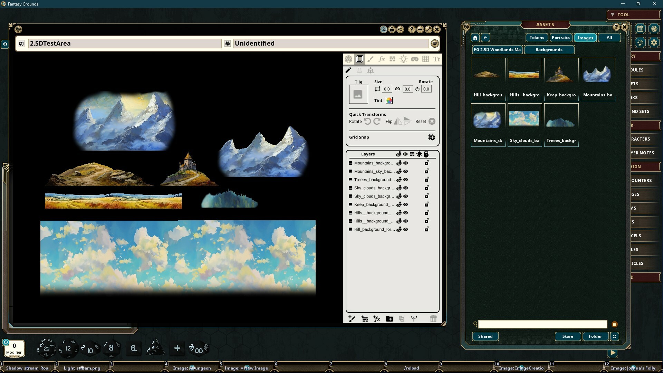This screenshot has height=373, width=663.
Task: Unlock the Mountains_backgro layer lock
Action: point(427,163)
